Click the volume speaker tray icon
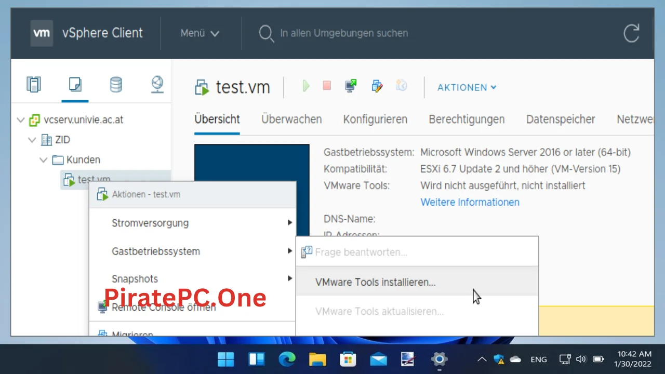 click(x=581, y=359)
